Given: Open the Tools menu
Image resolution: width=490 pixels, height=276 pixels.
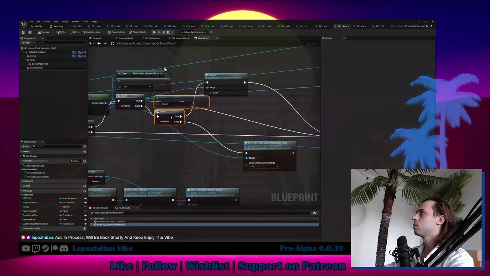Looking at the screenshot, I should (x=86, y=21).
